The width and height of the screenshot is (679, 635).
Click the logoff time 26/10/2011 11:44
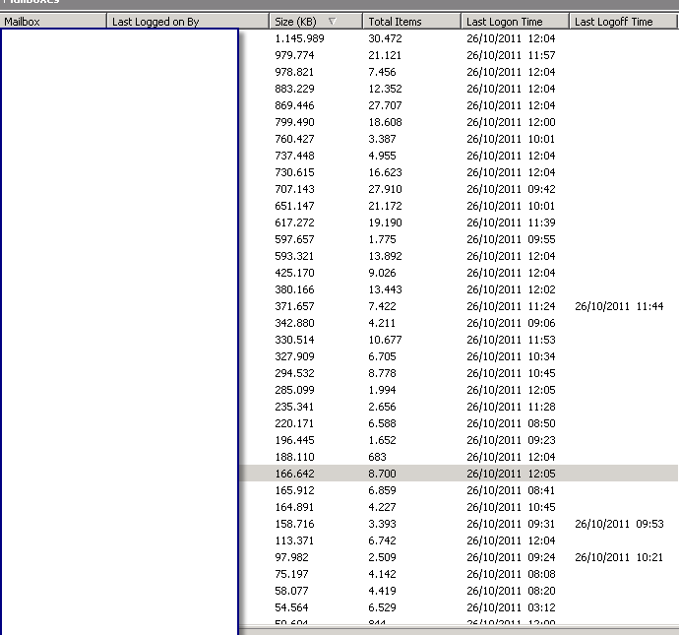[x=619, y=307]
